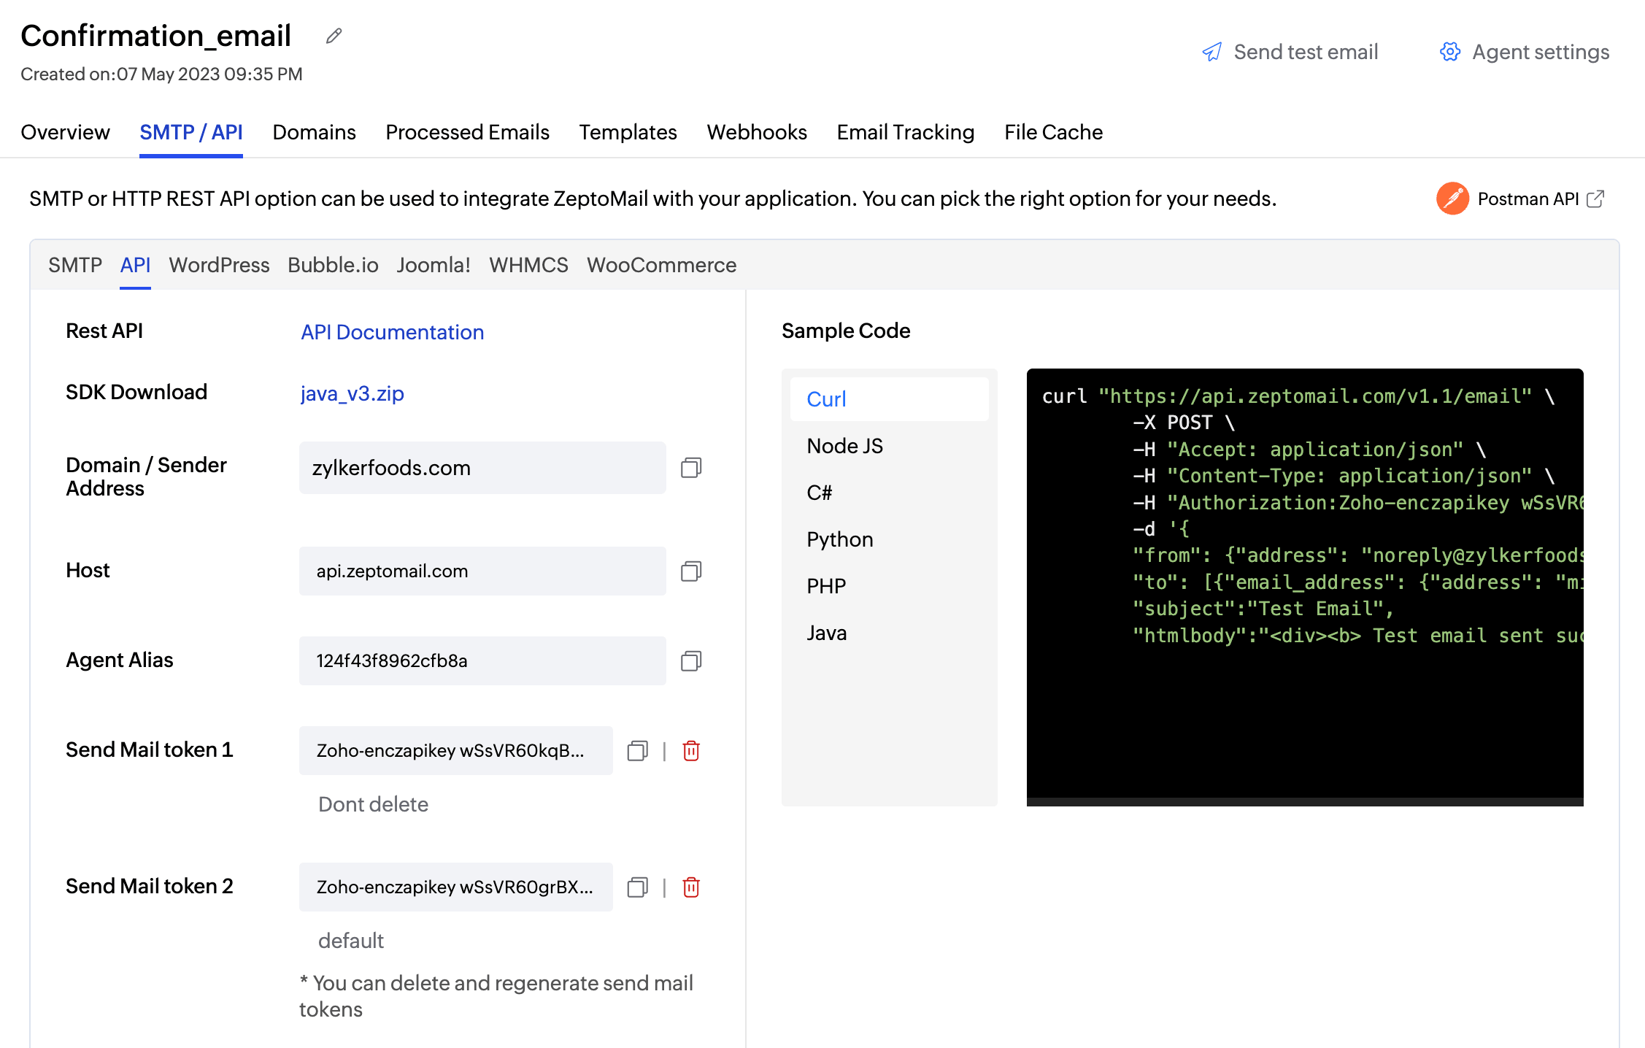1645x1048 pixels.
Task: Click the 'Dont delete' token note
Action: [x=373, y=804]
